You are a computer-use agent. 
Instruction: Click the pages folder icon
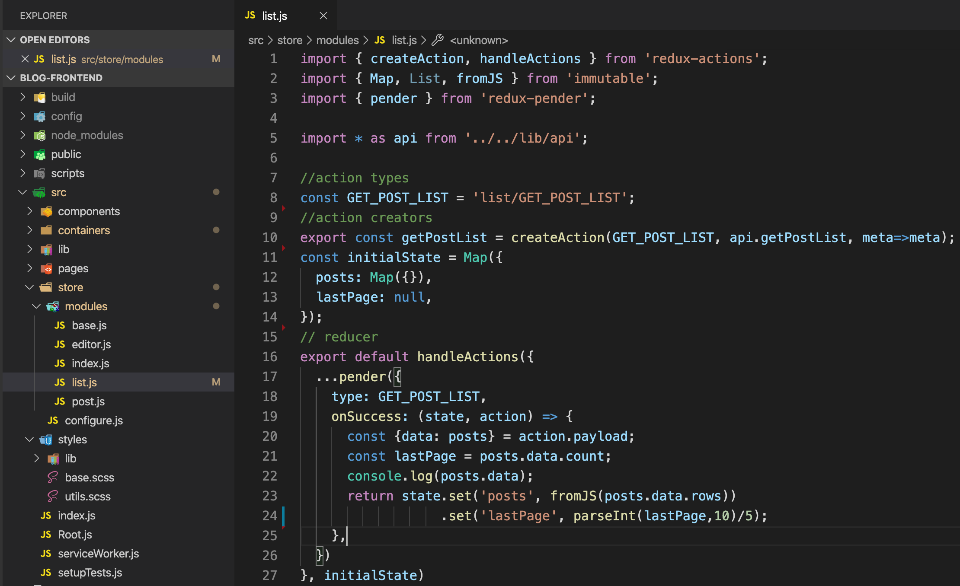tap(47, 269)
